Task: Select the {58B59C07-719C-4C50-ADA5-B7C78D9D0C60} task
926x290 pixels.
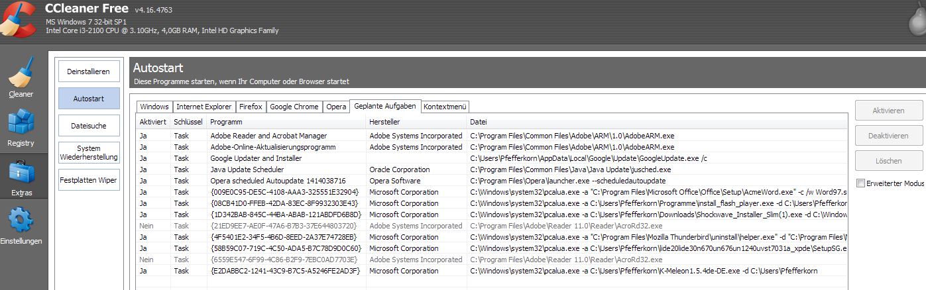Action: point(492,248)
